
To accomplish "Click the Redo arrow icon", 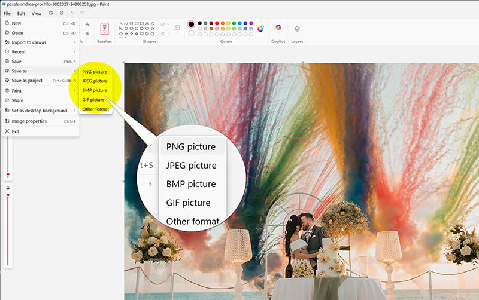I will tap(82, 13).
